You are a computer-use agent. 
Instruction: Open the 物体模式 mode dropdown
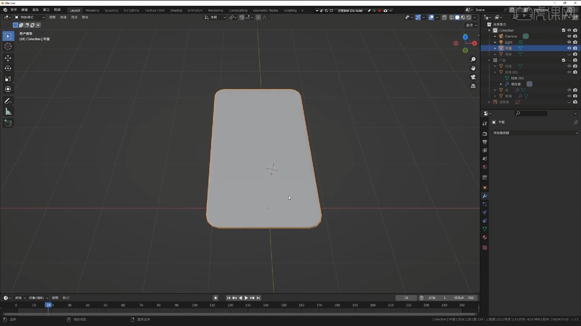[30, 18]
